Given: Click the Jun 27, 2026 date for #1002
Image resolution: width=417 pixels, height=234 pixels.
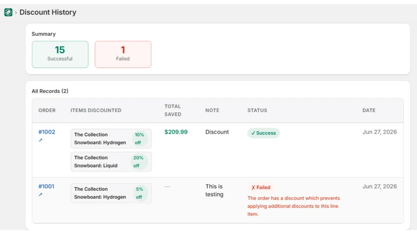Looking at the screenshot, I should pos(379,132).
